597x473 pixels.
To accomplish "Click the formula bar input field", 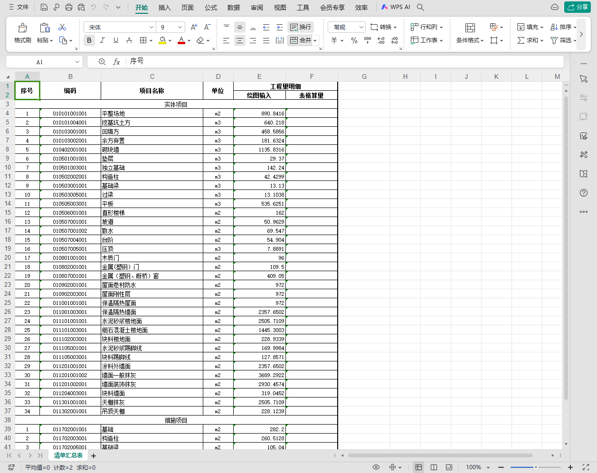I will (346, 62).
